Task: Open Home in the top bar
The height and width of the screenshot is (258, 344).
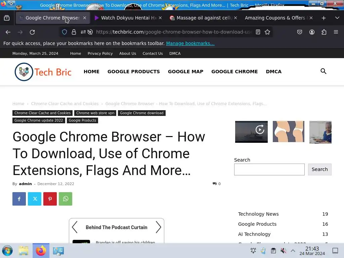Action: (x=76, y=53)
